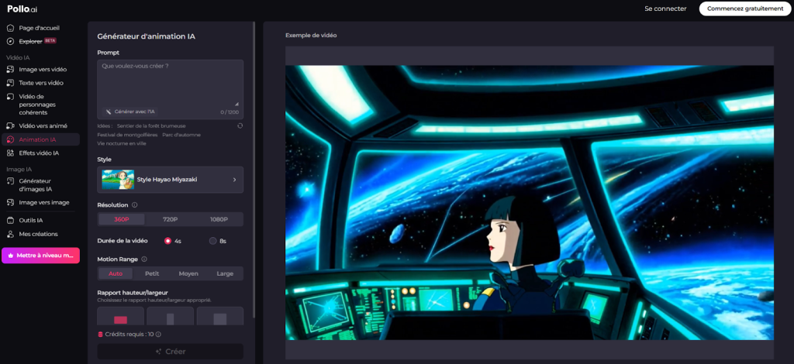The height and width of the screenshot is (364, 794).
Task: Click the Résolution info icon
Action: (x=135, y=205)
